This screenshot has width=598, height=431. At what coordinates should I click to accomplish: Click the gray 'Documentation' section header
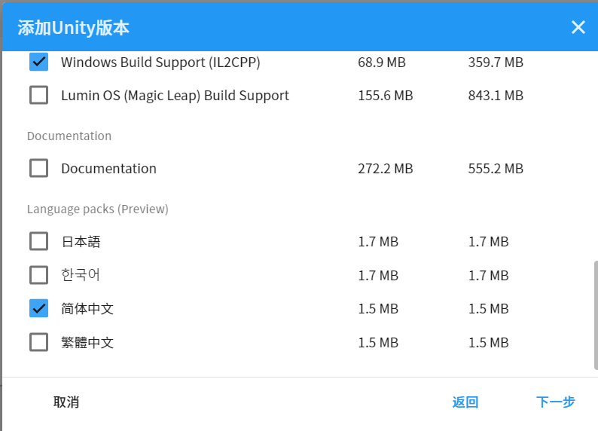(69, 136)
